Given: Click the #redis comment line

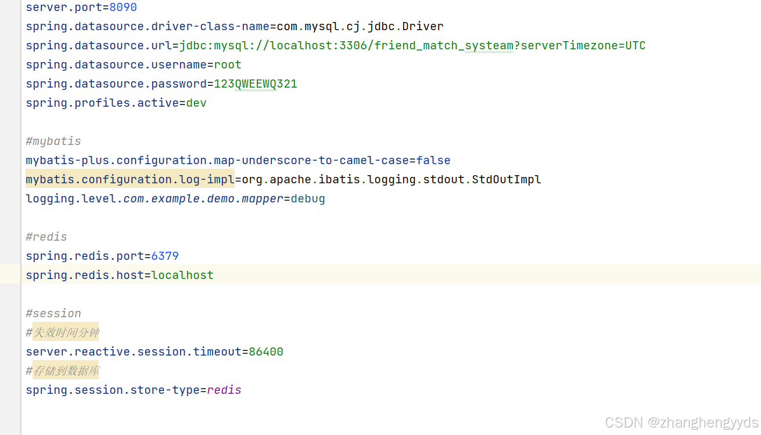Looking at the screenshot, I should pos(46,237).
